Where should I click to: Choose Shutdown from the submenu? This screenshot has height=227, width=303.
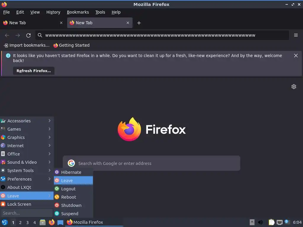coord(73,205)
